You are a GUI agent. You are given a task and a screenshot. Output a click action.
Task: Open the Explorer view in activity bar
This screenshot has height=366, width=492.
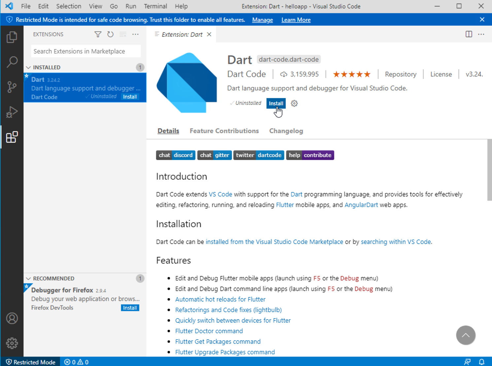[12, 37]
